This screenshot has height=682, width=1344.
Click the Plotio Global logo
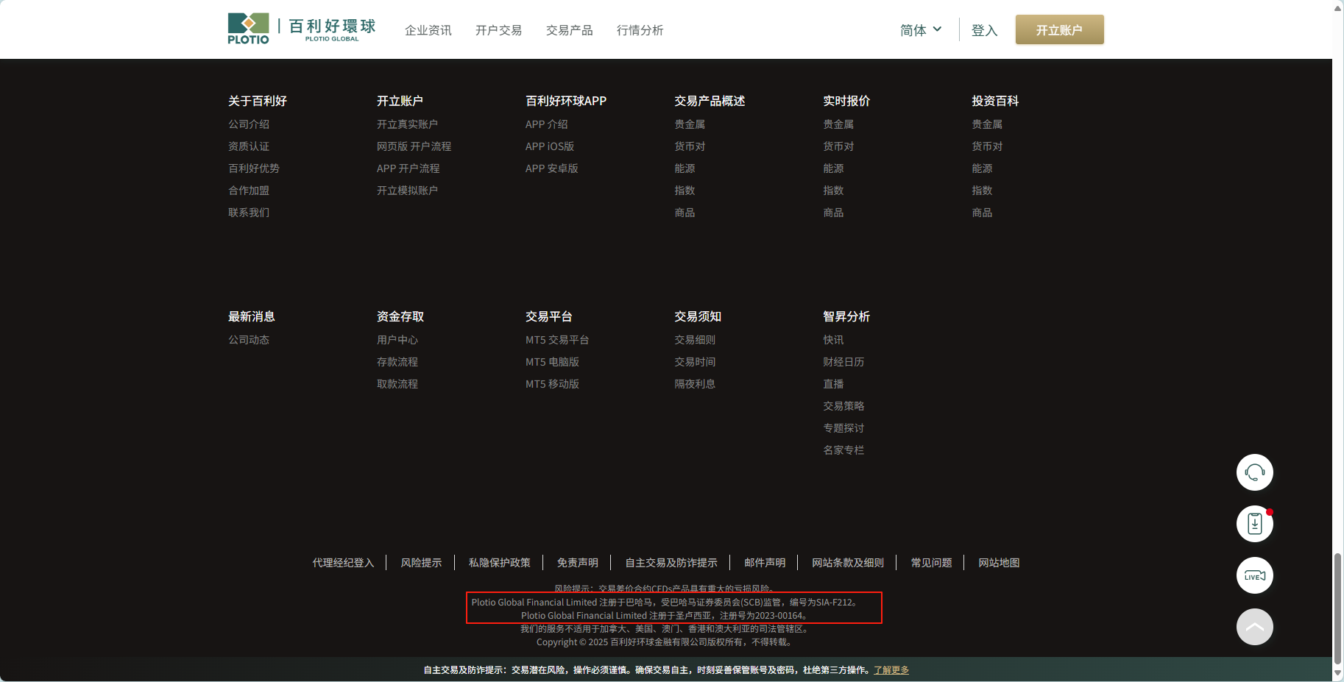[x=302, y=29]
